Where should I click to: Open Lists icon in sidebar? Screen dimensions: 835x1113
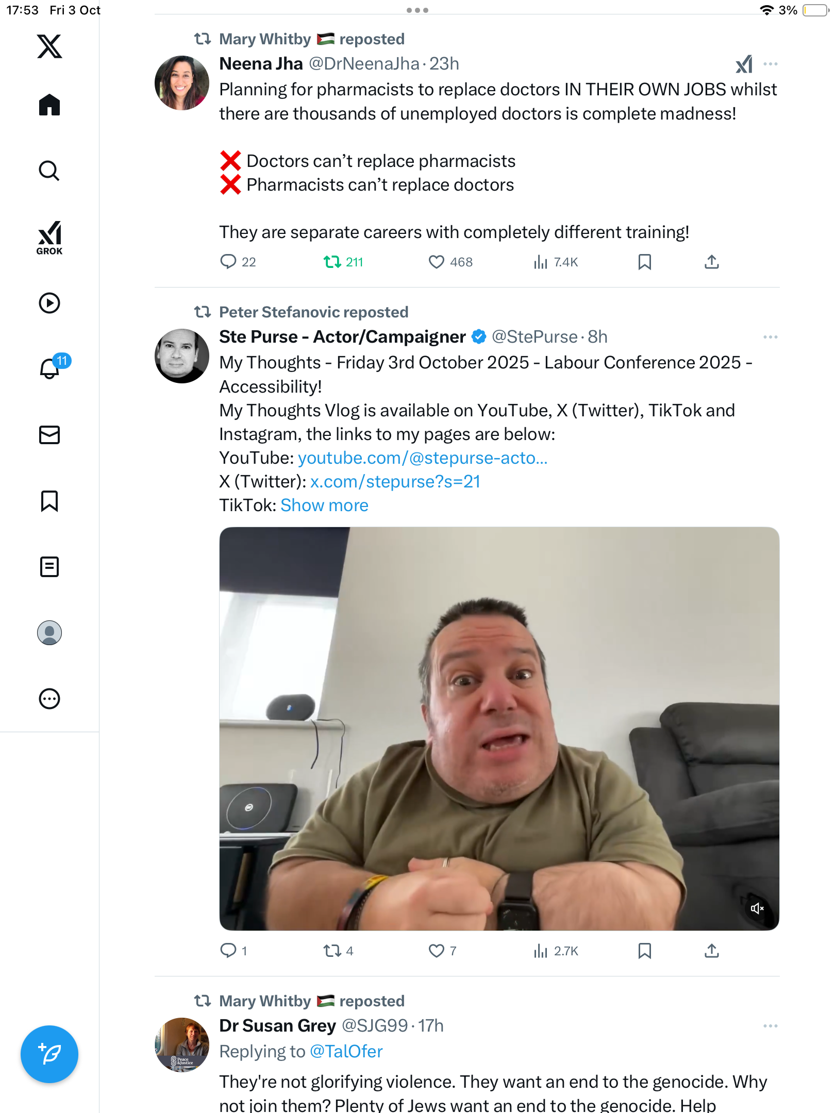point(49,567)
